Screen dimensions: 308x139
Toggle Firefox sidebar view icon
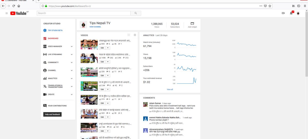(299, 6)
